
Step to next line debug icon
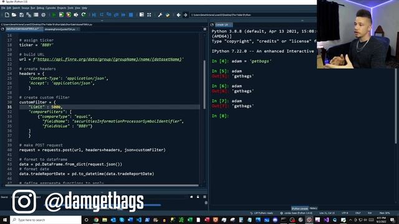(x=102, y=15)
